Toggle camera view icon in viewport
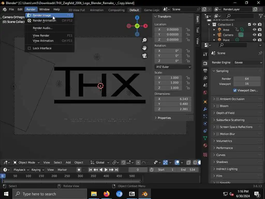The width and height of the screenshot is (265, 199). pos(144,56)
